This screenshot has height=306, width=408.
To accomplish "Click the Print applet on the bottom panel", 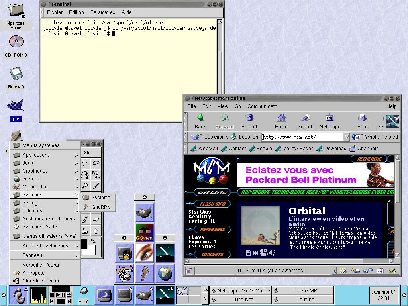I will click(84, 295).
